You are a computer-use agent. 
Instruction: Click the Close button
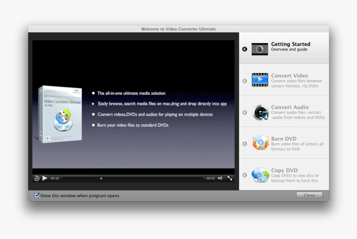click(309, 195)
